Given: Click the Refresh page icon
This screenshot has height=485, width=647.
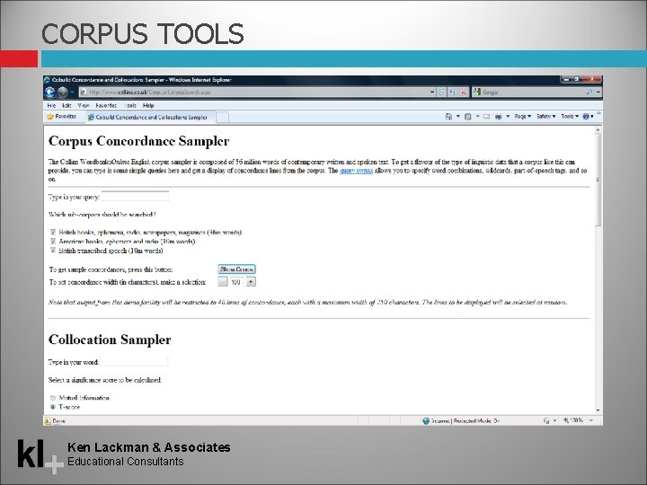Looking at the screenshot, I should tap(453, 93).
